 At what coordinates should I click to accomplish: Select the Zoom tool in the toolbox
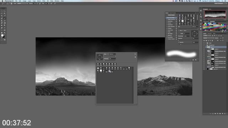pos(5,33)
